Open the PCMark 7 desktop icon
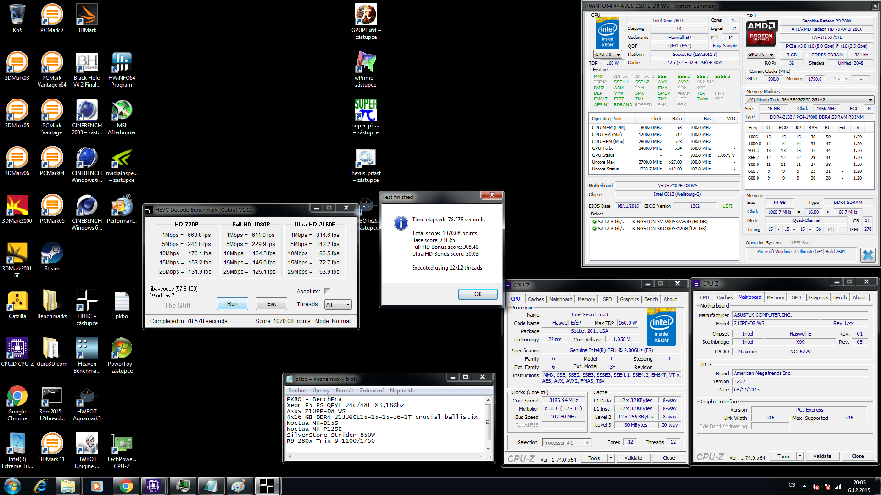 52,18
